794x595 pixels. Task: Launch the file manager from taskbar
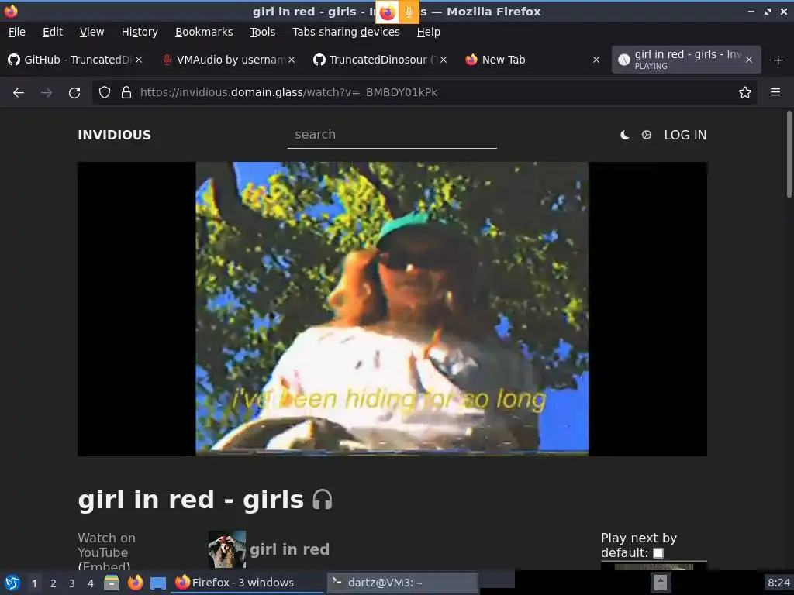[x=112, y=583]
